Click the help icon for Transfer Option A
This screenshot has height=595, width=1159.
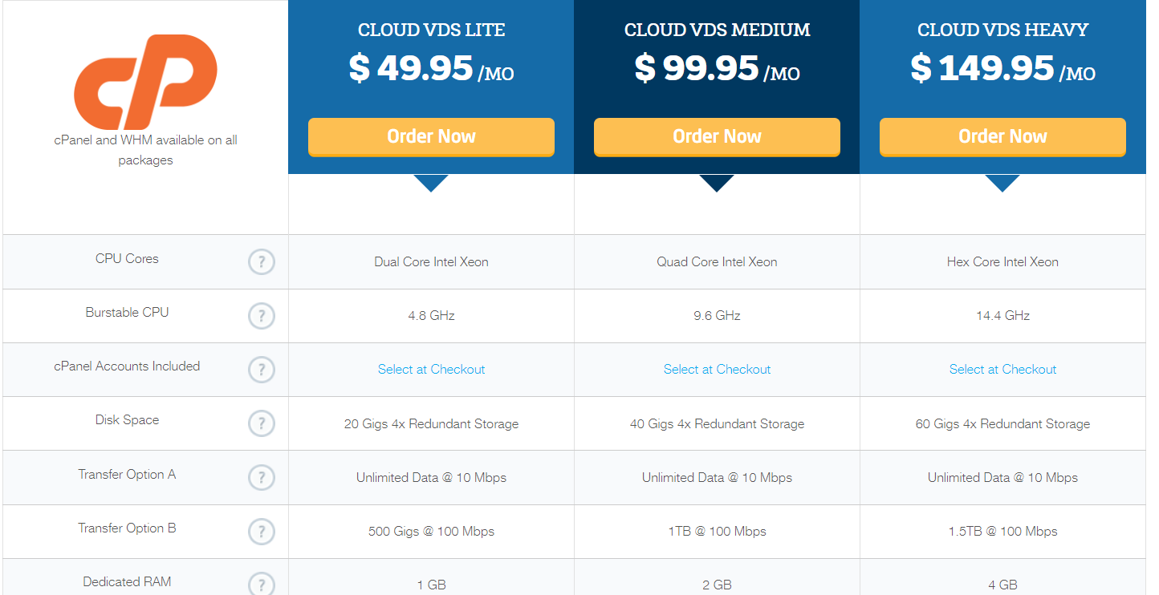(261, 477)
